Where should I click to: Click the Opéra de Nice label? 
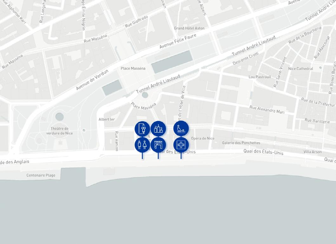point(202,138)
